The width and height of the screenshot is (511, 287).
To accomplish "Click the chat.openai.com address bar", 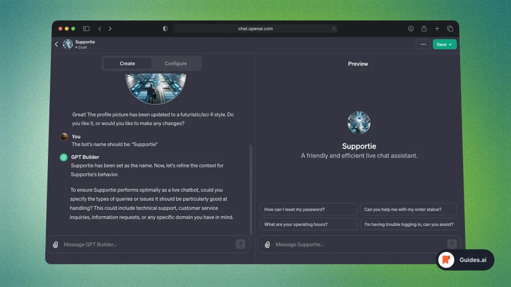I will pos(255,28).
